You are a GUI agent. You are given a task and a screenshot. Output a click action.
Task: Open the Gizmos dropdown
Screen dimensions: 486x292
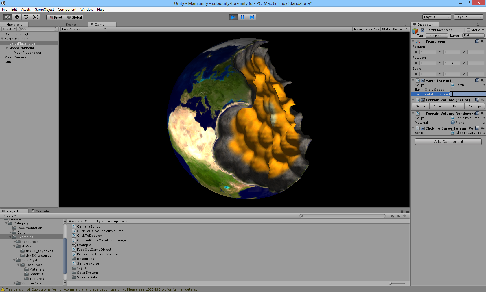click(x=400, y=29)
